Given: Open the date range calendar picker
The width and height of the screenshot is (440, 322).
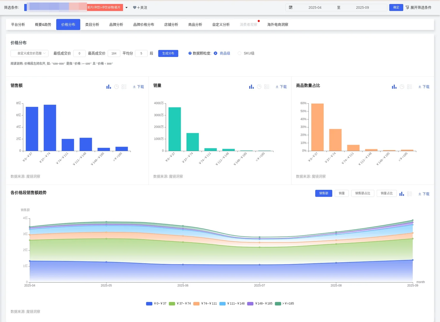Looking at the screenshot, I should click(291, 7).
